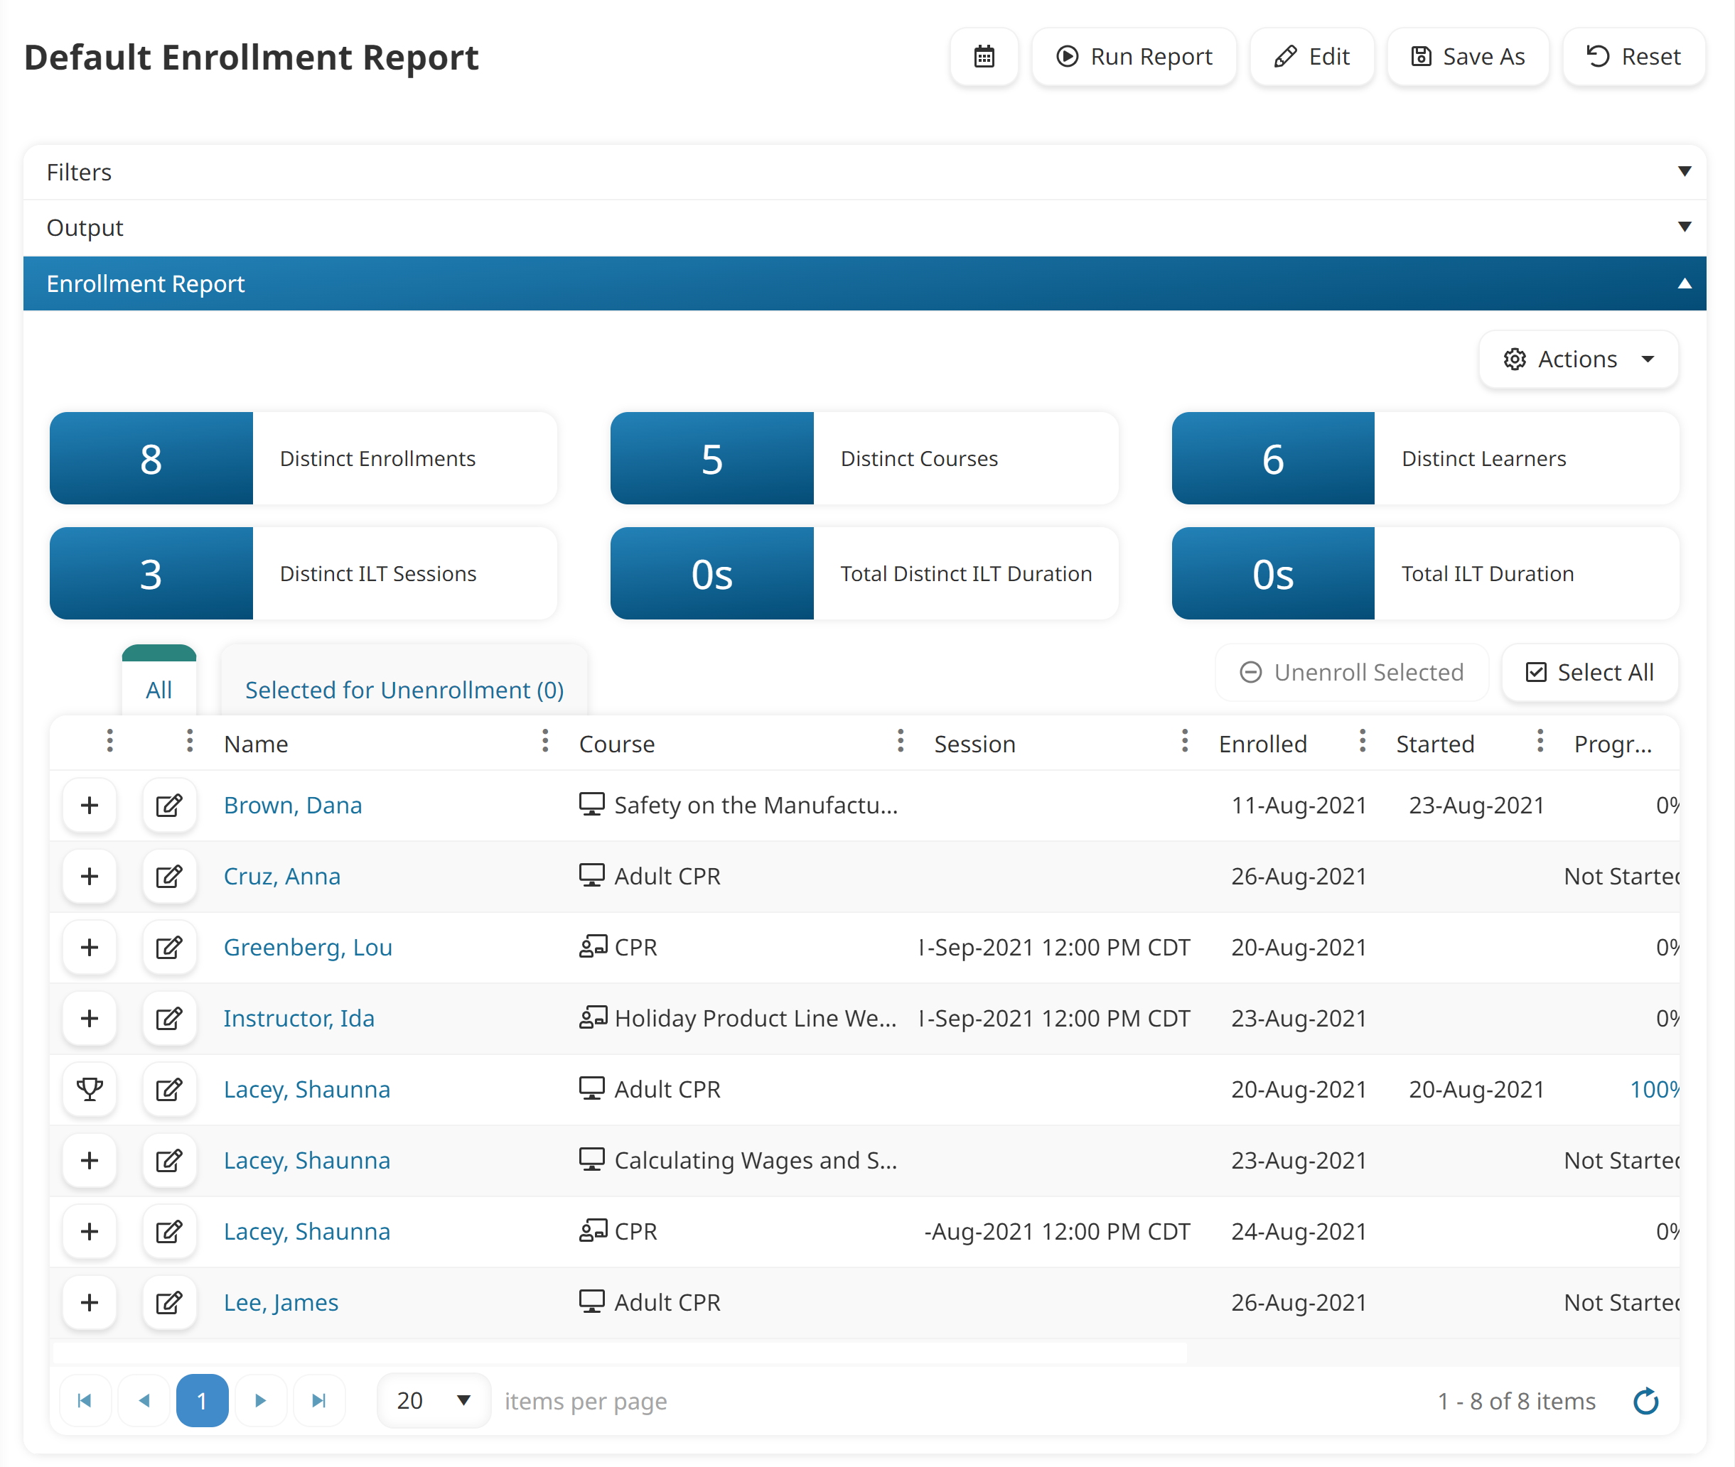Edit enrollment for Lee, James
The height and width of the screenshot is (1467, 1735).
(x=169, y=1302)
